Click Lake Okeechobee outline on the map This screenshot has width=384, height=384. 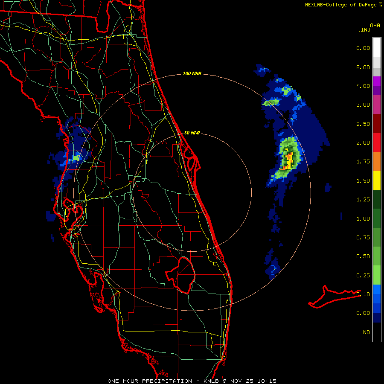pos(181,275)
